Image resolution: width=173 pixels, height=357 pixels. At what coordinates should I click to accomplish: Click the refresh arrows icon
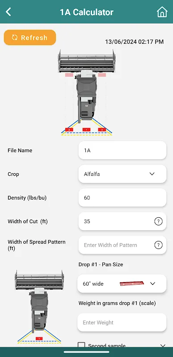tap(15, 37)
